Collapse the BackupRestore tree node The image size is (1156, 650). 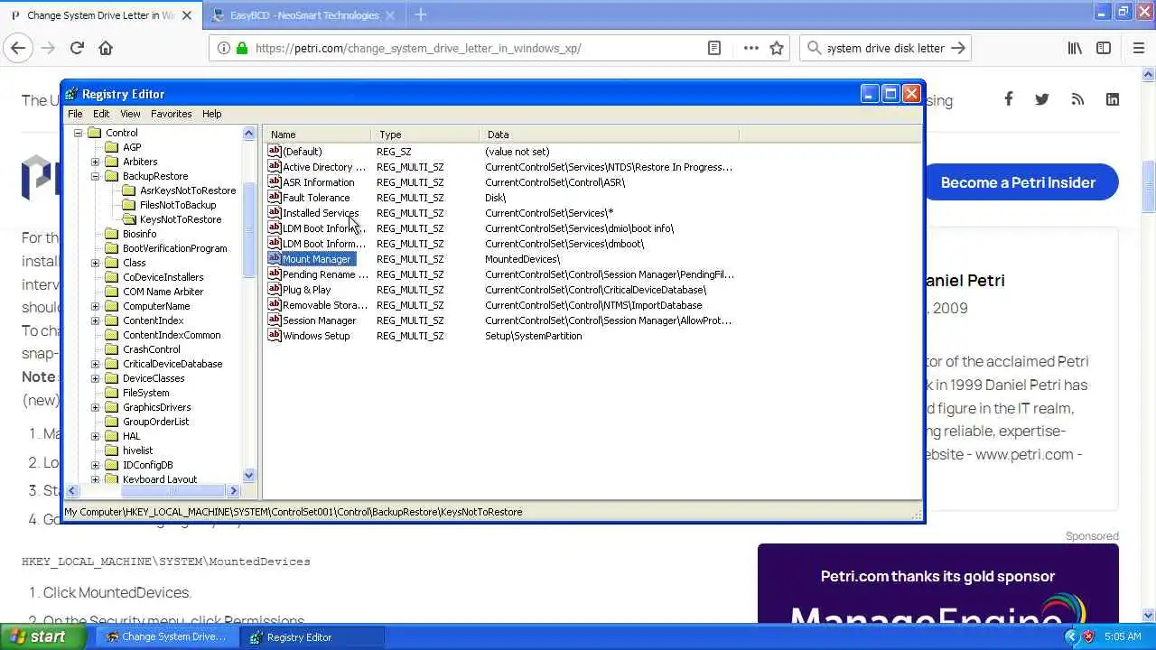tap(95, 176)
